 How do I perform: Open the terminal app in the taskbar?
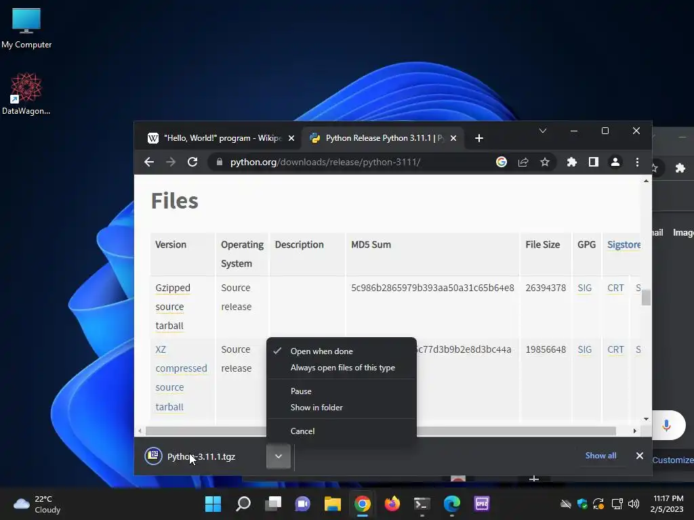pyautogui.click(x=422, y=504)
